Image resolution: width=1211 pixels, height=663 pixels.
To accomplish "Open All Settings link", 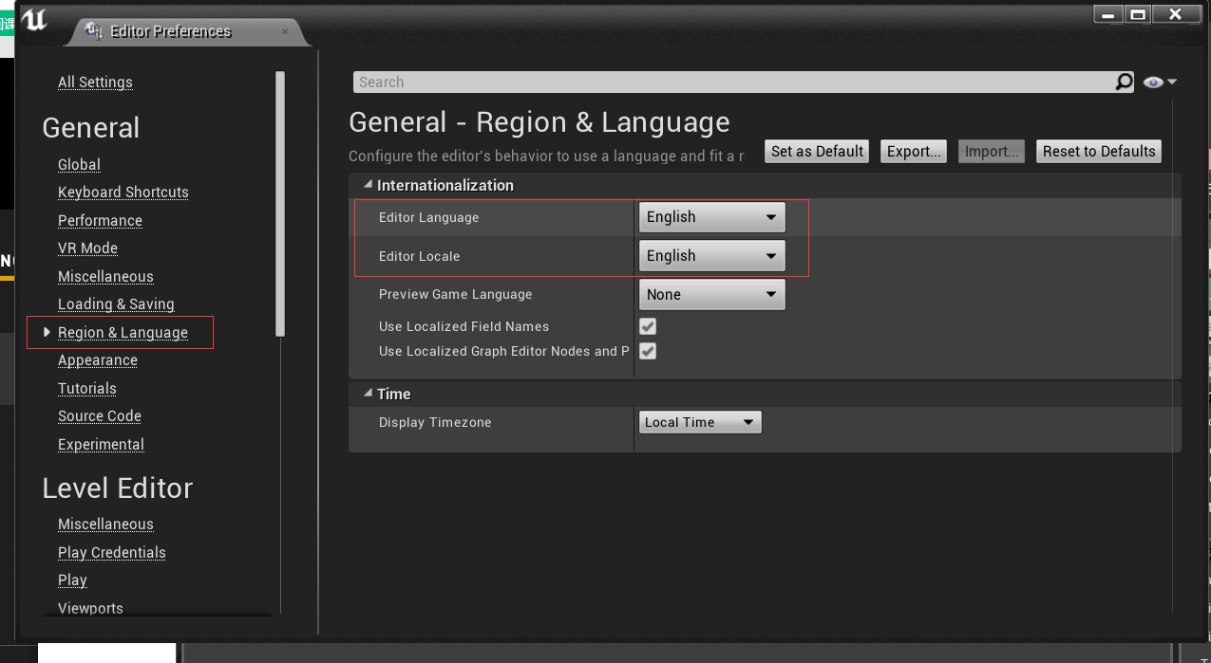I will pos(95,83).
